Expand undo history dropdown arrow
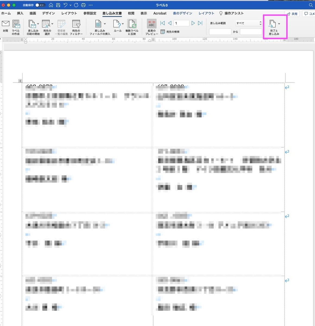315x326 pixels. (x=71, y=5)
